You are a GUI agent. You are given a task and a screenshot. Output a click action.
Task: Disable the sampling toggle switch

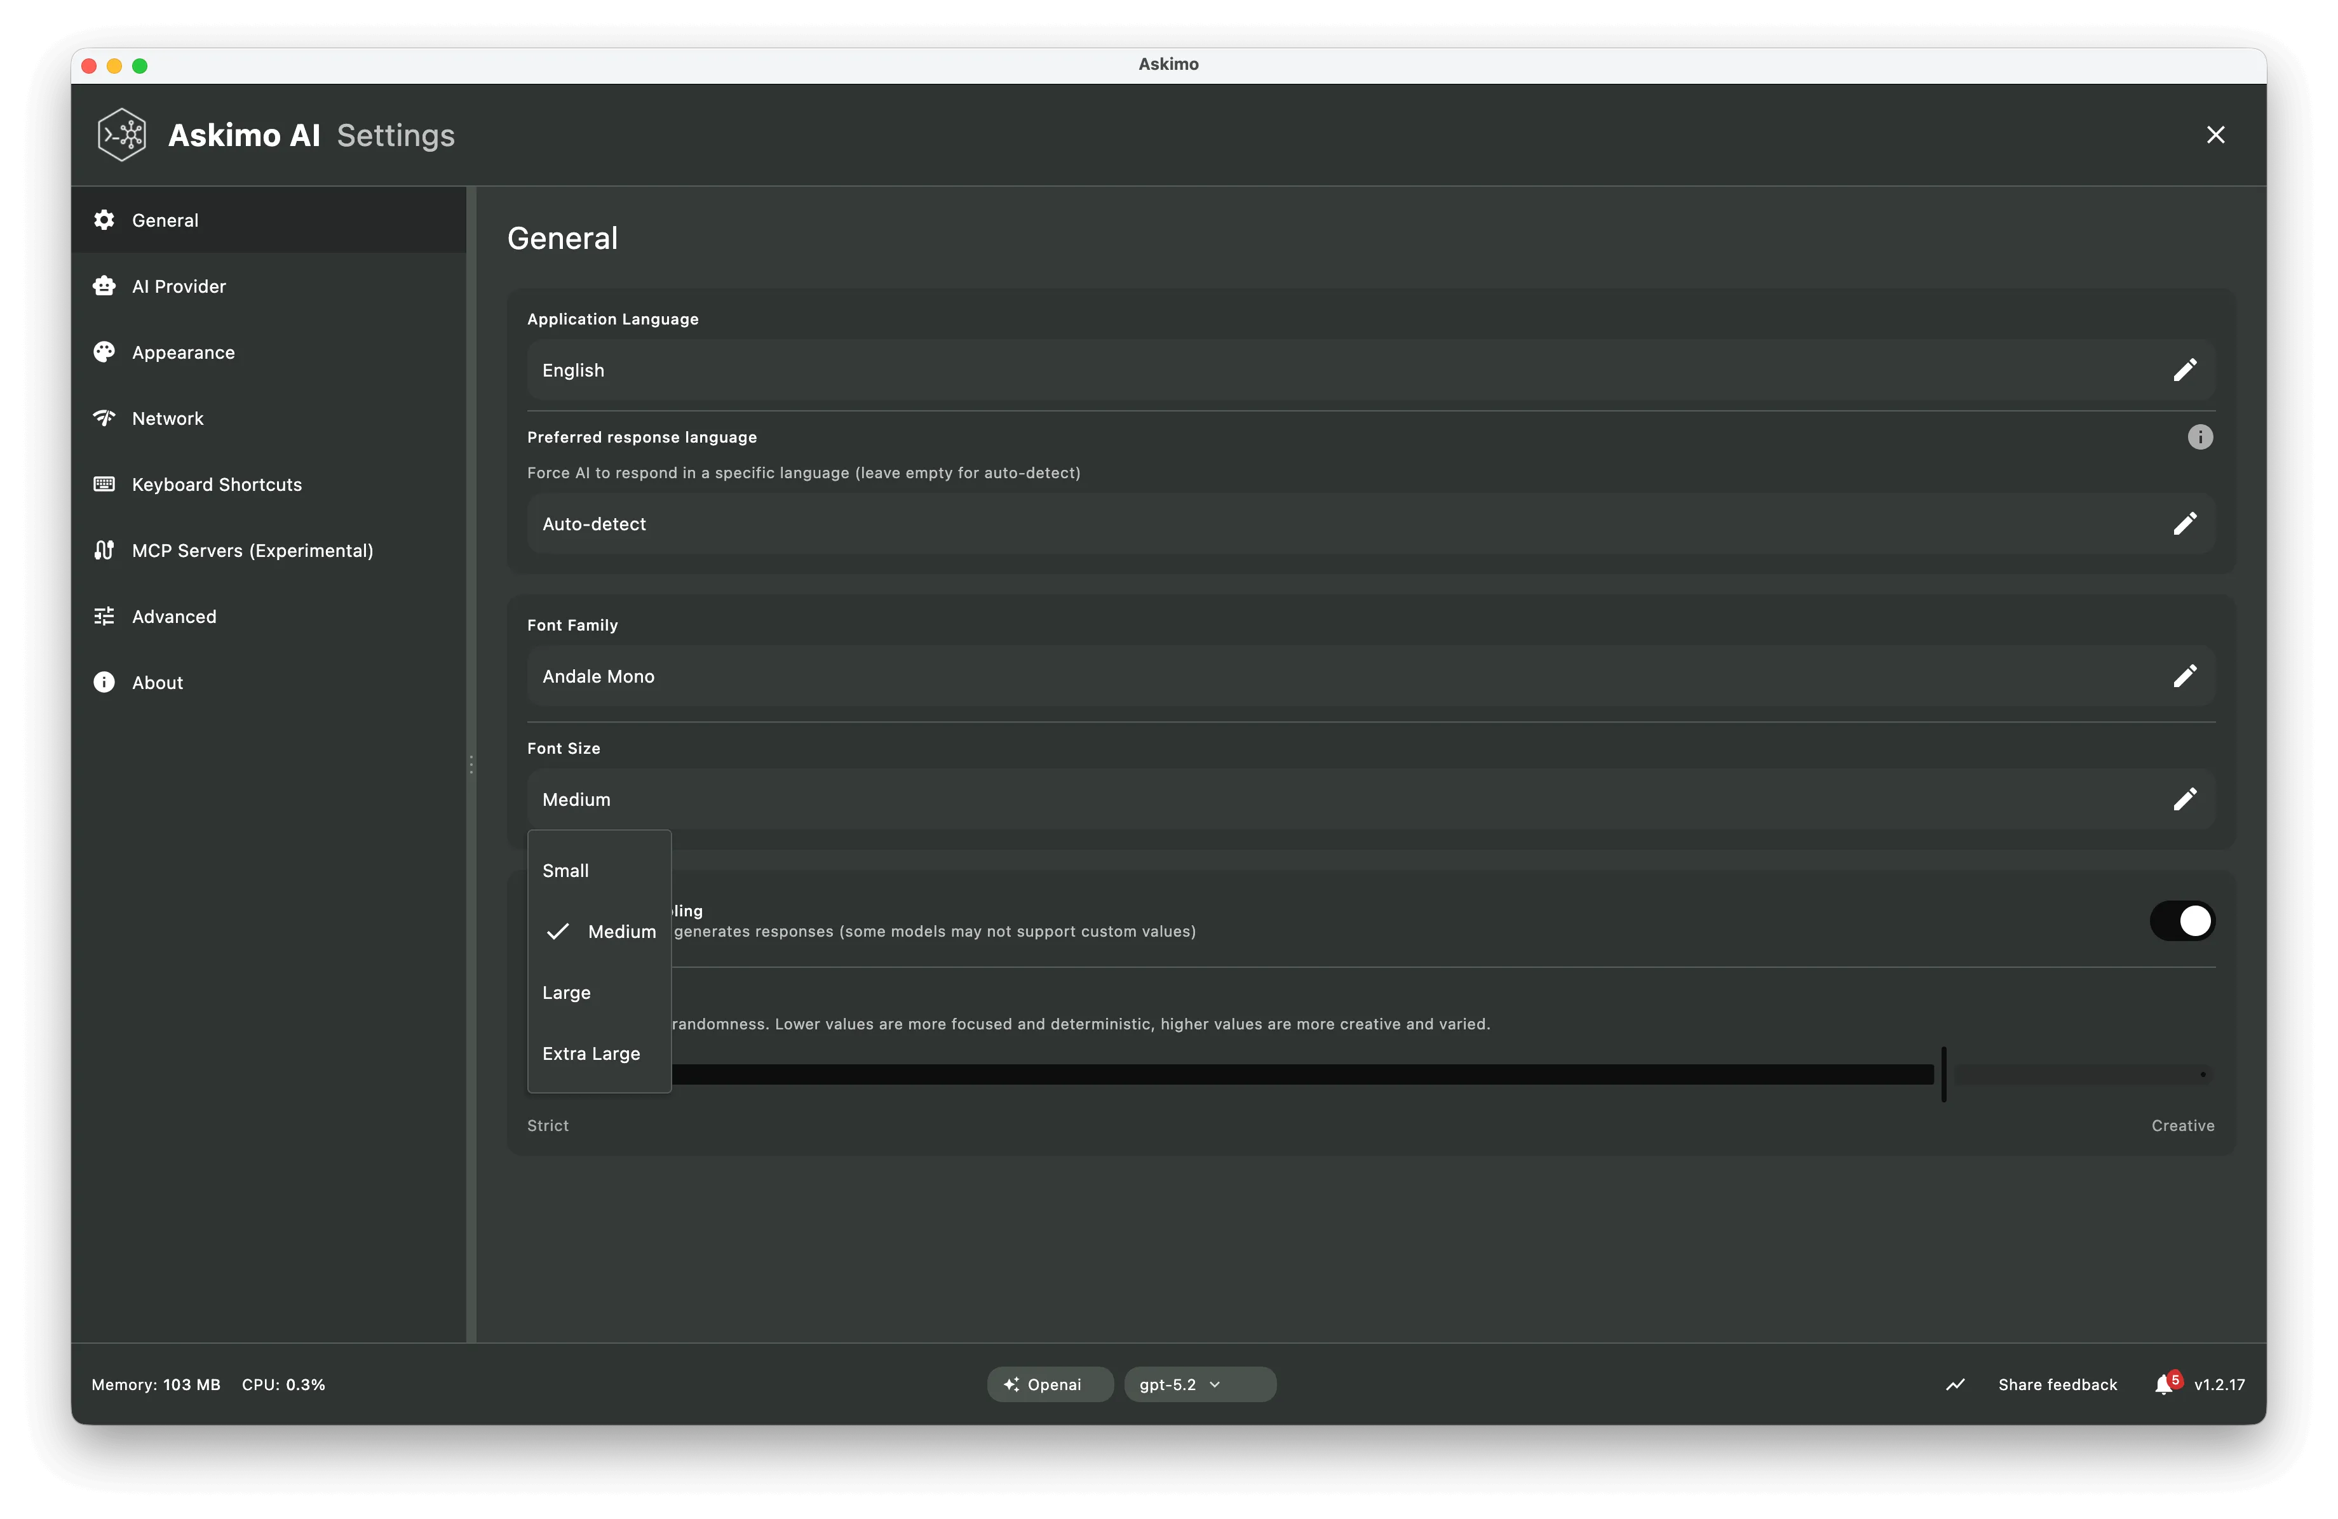pyautogui.click(x=2182, y=921)
